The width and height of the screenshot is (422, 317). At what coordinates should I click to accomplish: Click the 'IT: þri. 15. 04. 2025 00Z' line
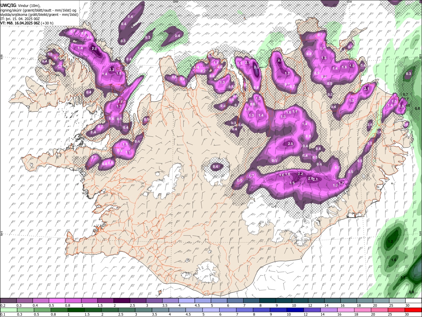[x=20, y=19]
